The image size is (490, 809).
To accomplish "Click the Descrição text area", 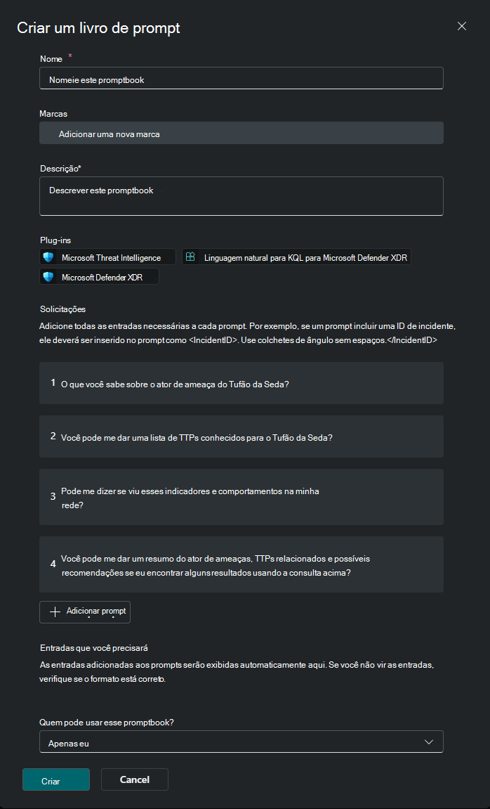I will [x=241, y=196].
